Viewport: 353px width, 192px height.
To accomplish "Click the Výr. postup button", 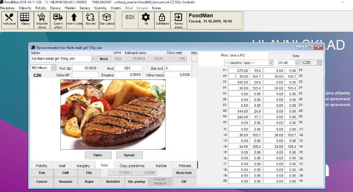I will pyautogui.click(x=136, y=181).
